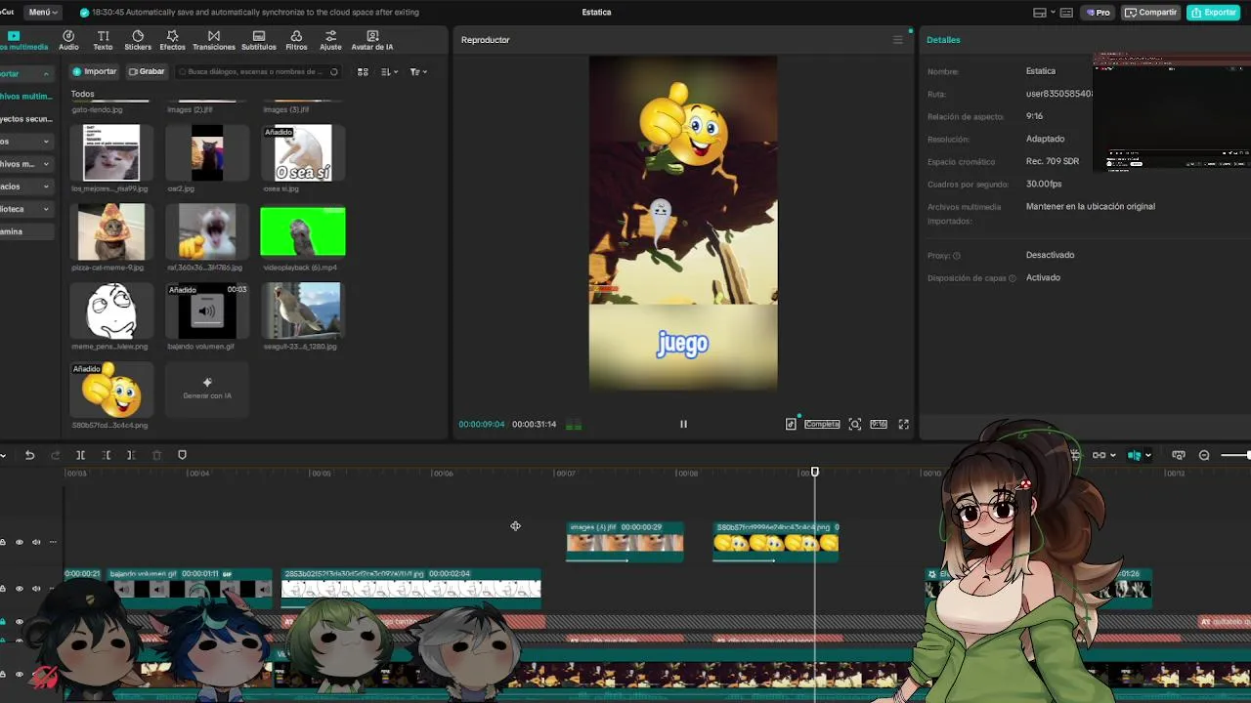1251x703 pixels.
Task: Switch media library to grid view
Action: pyautogui.click(x=363, y=71)
